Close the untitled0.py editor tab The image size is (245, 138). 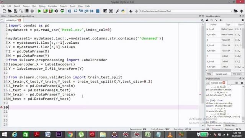coord(20,20)
